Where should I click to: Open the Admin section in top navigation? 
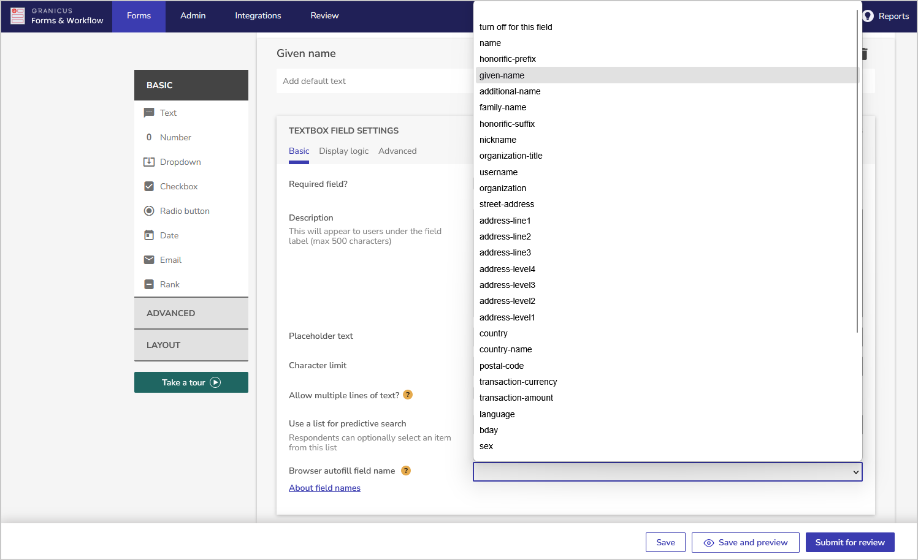coord(193,15)
